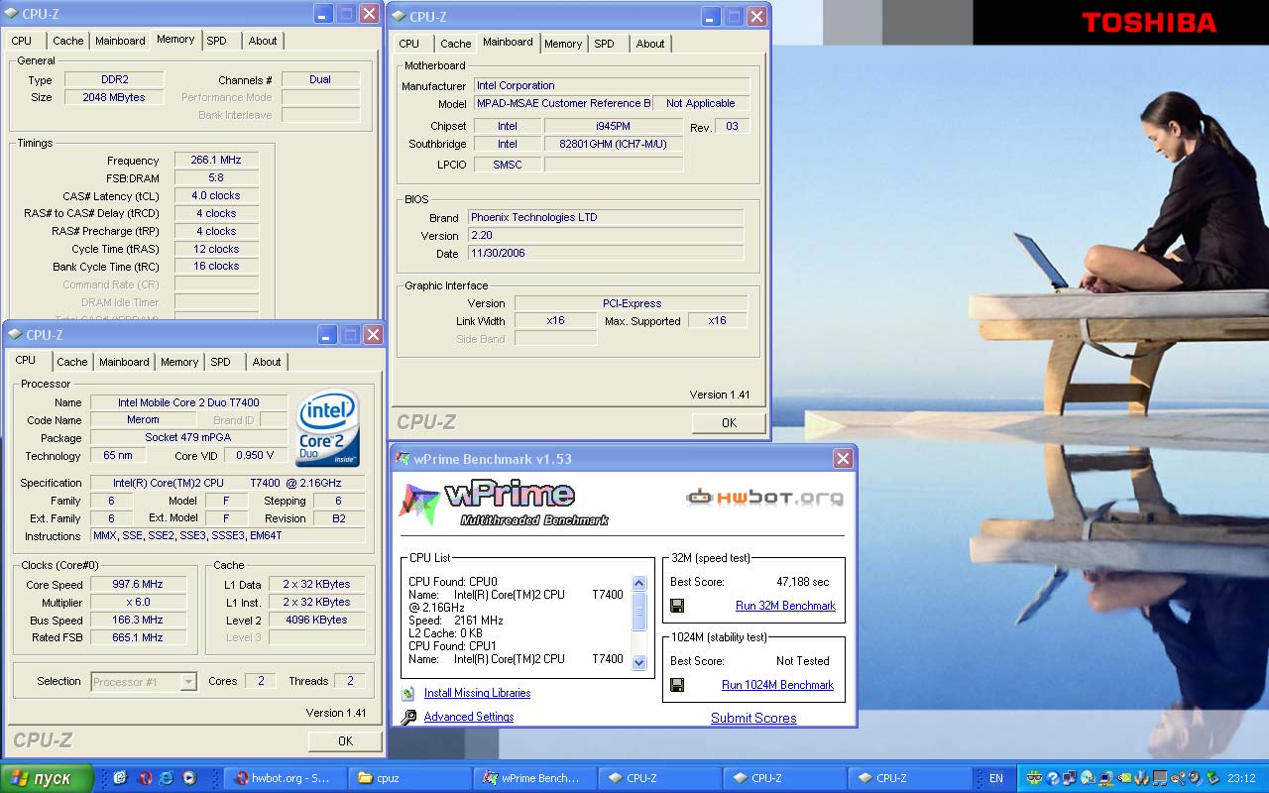Click the '82801GHM (ICH7-M/U)' southbridge value
The image size is (1269, 793).
click(x=614, y=144)
